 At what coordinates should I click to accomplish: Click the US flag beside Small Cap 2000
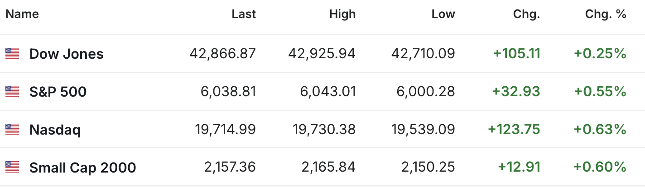[12, 168]
